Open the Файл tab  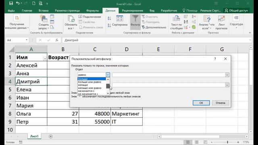(x=11, y=10)
